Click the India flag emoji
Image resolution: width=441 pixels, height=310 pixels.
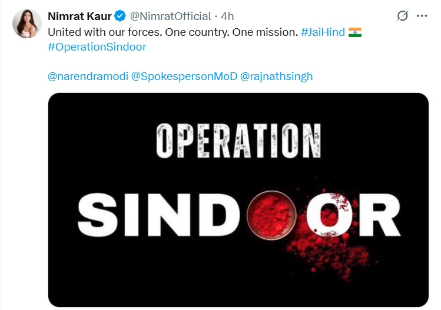pyautogui.click(x=354, y=32)
